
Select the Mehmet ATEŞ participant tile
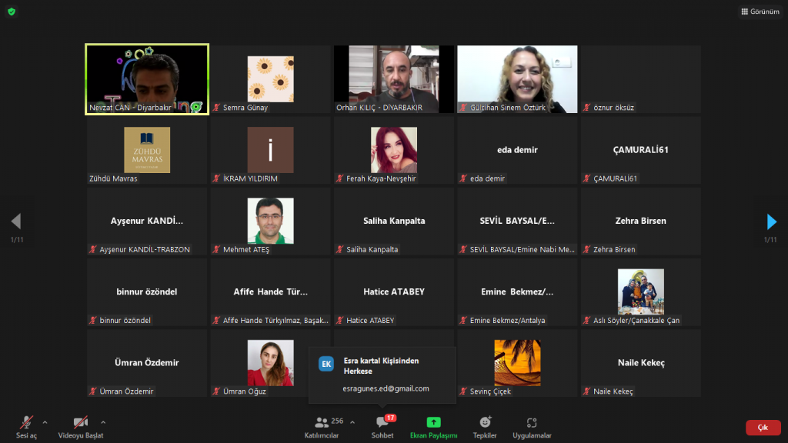270,221
